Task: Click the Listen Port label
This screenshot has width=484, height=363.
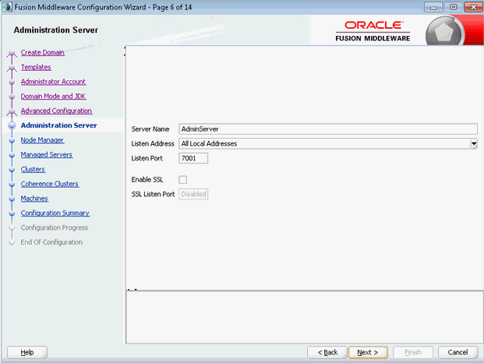Action: point(147,158)
